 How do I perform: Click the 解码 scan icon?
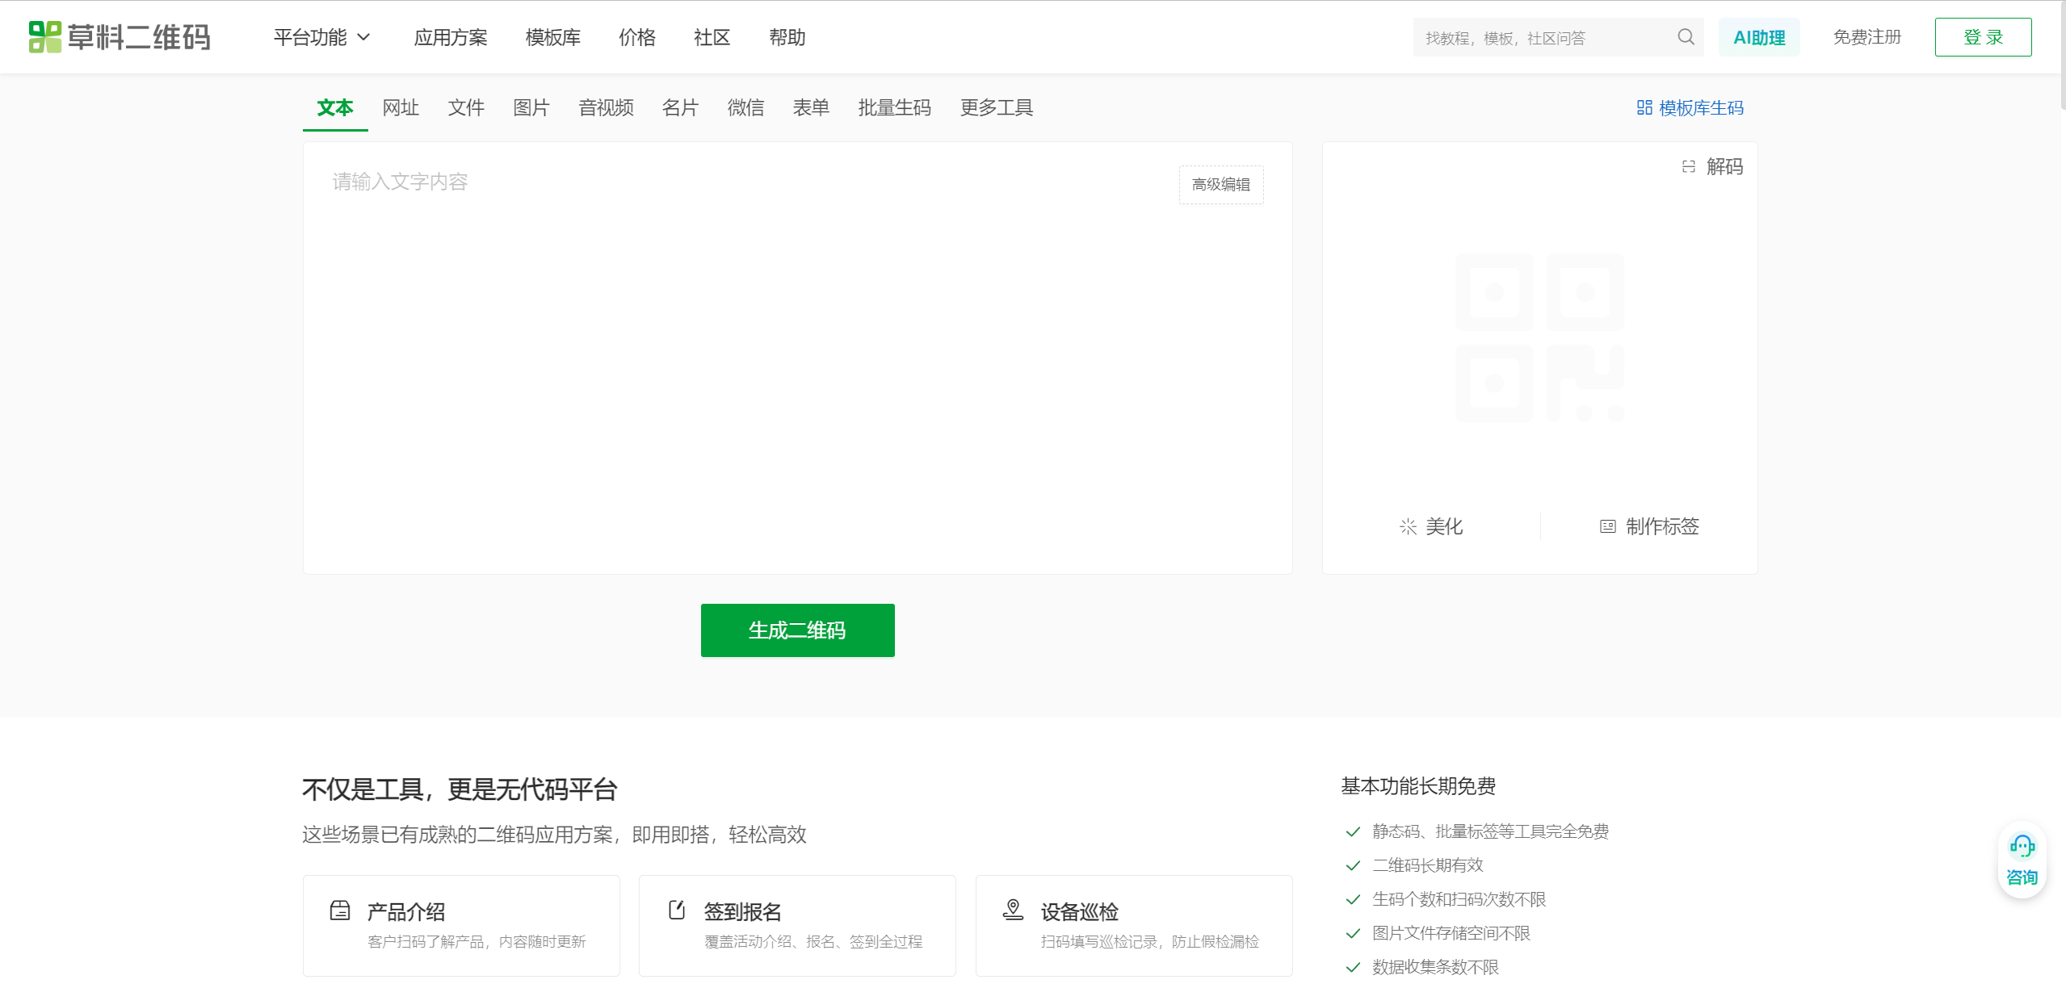1689,166
